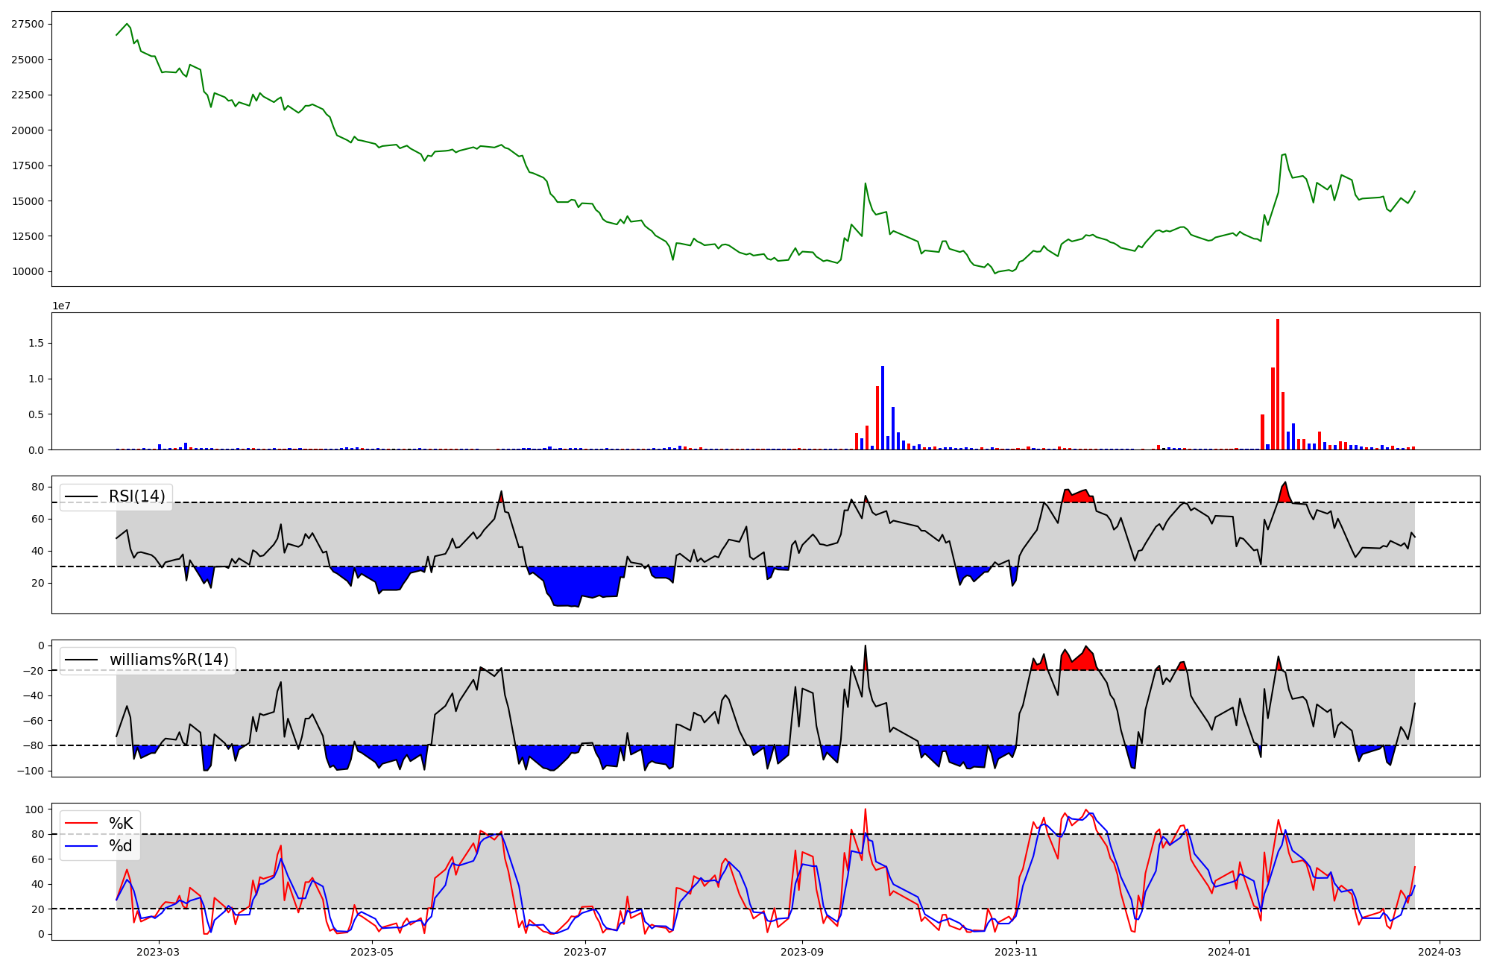Click the 10000 price axis label
1491x969 pixels.
pos(27,271)
